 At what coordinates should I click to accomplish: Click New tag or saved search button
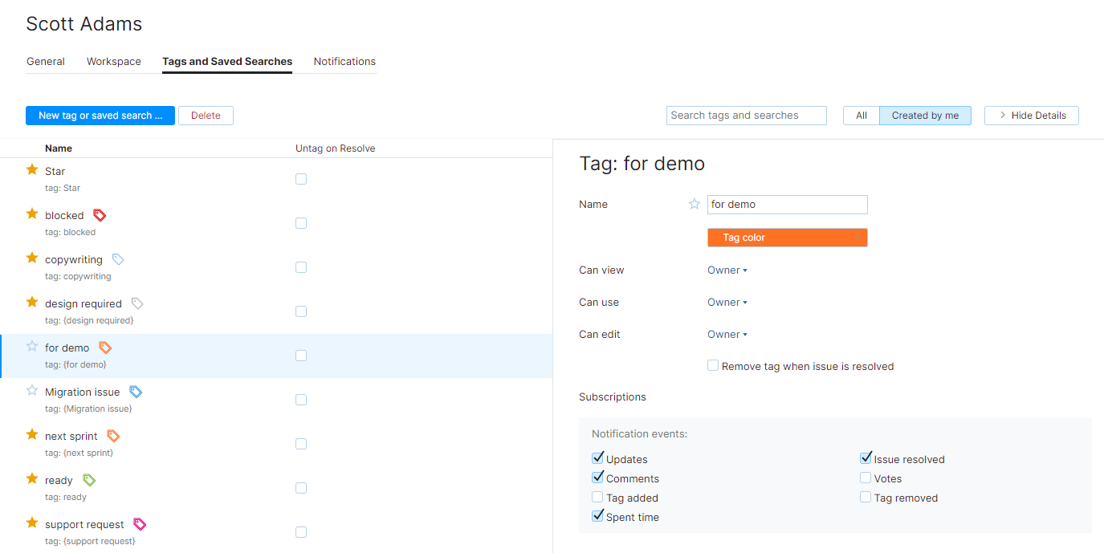pos(100,116)
